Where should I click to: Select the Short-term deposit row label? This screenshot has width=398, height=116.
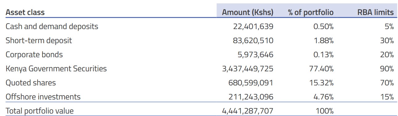point(39,41)
